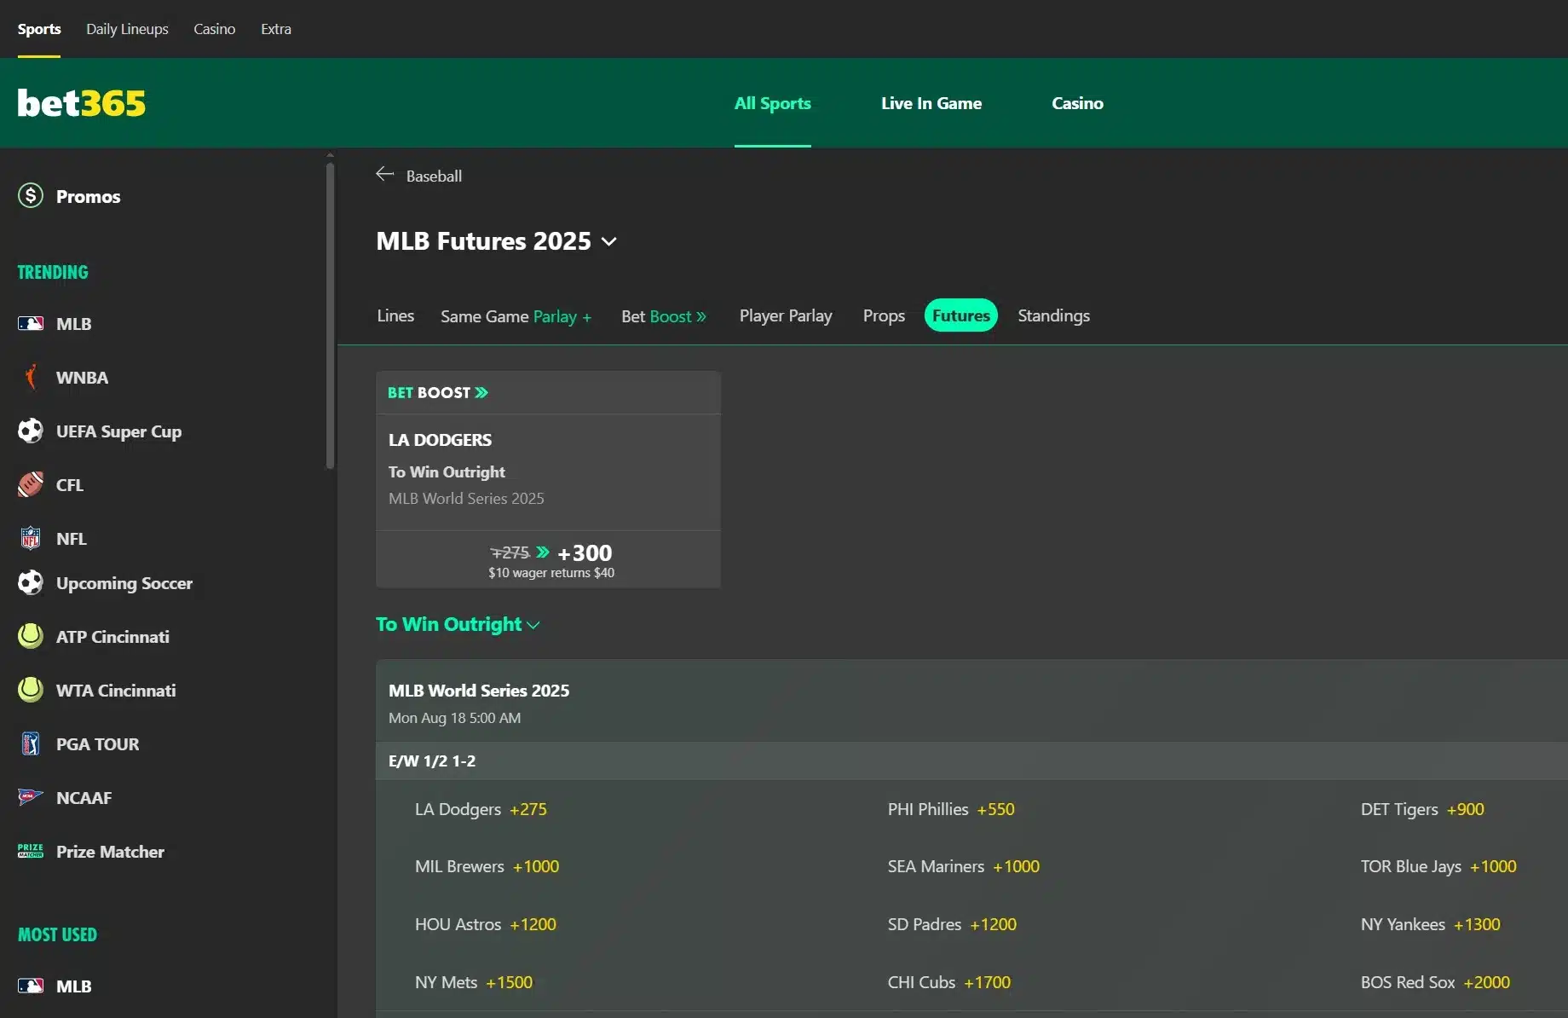1568x1018 pixels.
Task: Pick PHI Phillies +550
Action: [x=951, y=809]
